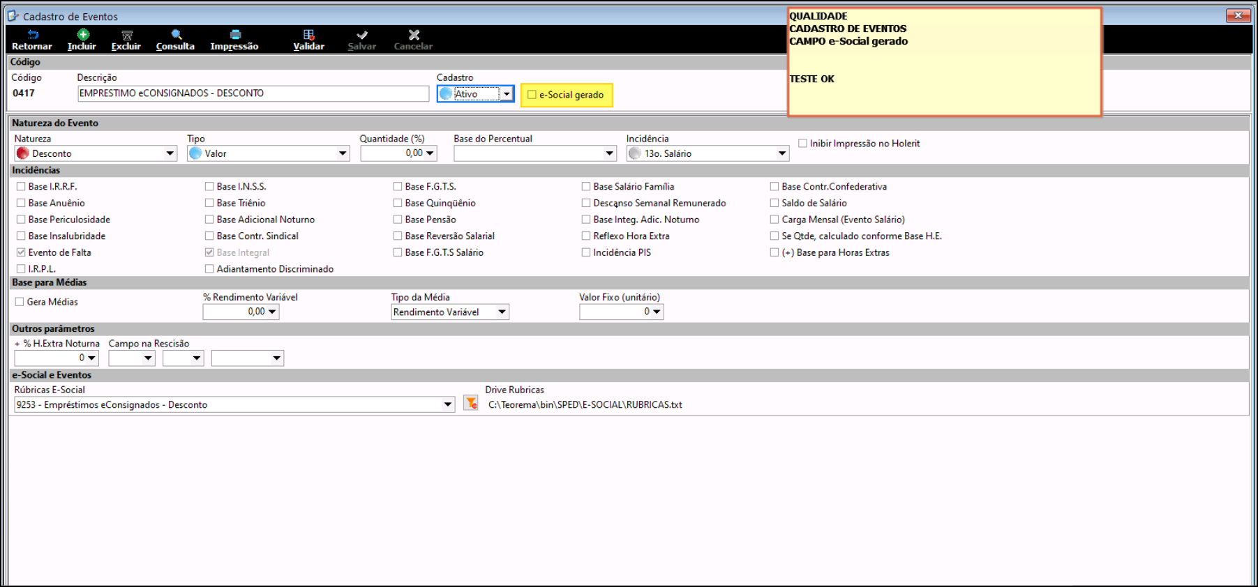Check Base Quinquênio option
Viewport: 1258px width, 587px height.
click(398, 203)
